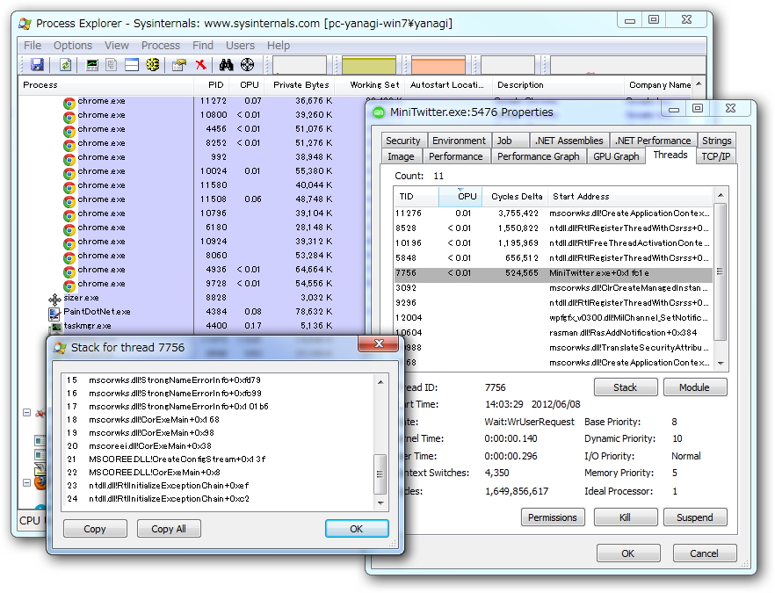Switch to the Security tab

[402, 141]
